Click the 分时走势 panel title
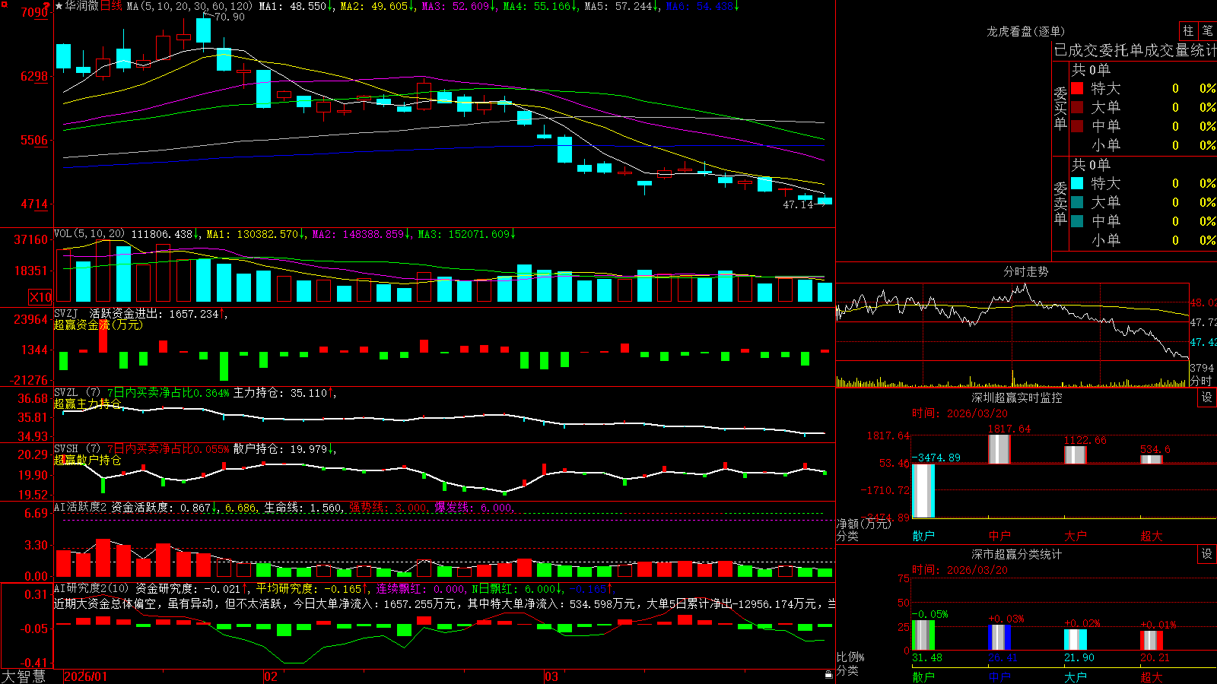 (x=1025, y=271)
